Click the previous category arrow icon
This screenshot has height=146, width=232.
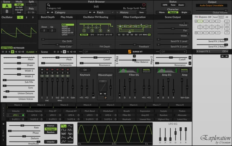click(48, 12)
